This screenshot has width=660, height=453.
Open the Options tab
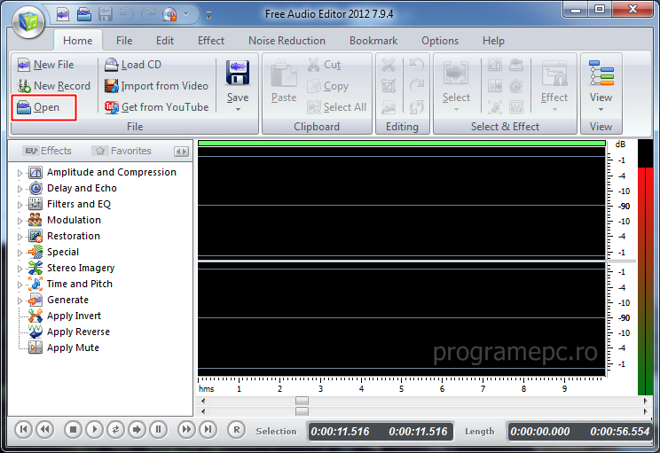coord(440,41)
